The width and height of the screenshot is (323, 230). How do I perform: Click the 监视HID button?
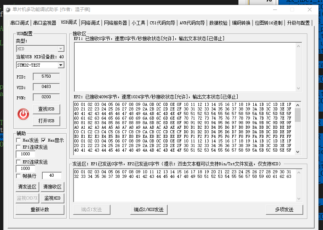tap(52, 198)
